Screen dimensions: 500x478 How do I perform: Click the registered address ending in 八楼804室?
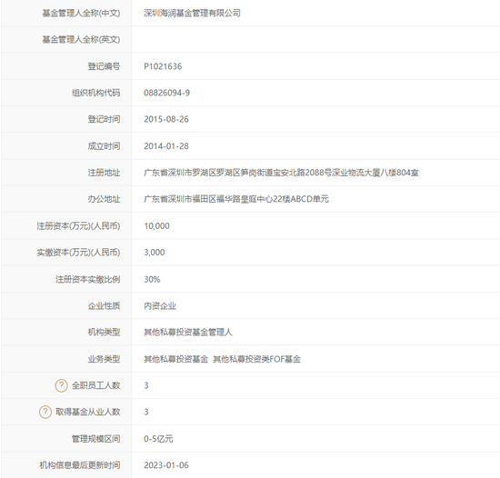point(281,173)
